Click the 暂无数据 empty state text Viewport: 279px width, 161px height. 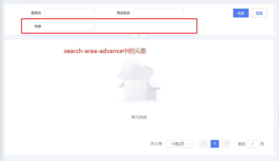coord(139,117)
